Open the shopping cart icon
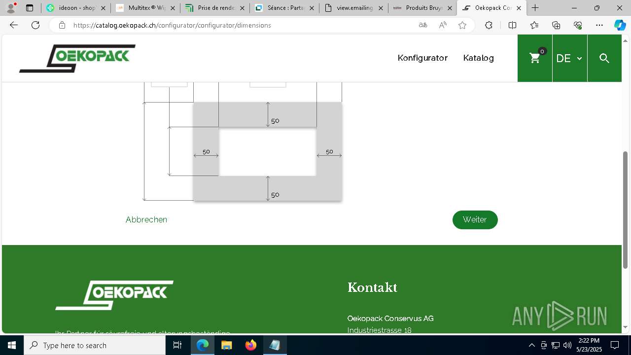Viewport: 631px width, 355px height. (535, 58)
